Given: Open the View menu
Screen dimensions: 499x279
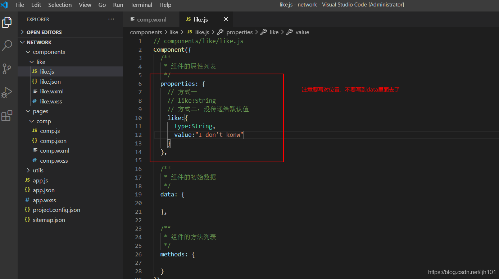Looking at the screenshot, I should 85,5.
